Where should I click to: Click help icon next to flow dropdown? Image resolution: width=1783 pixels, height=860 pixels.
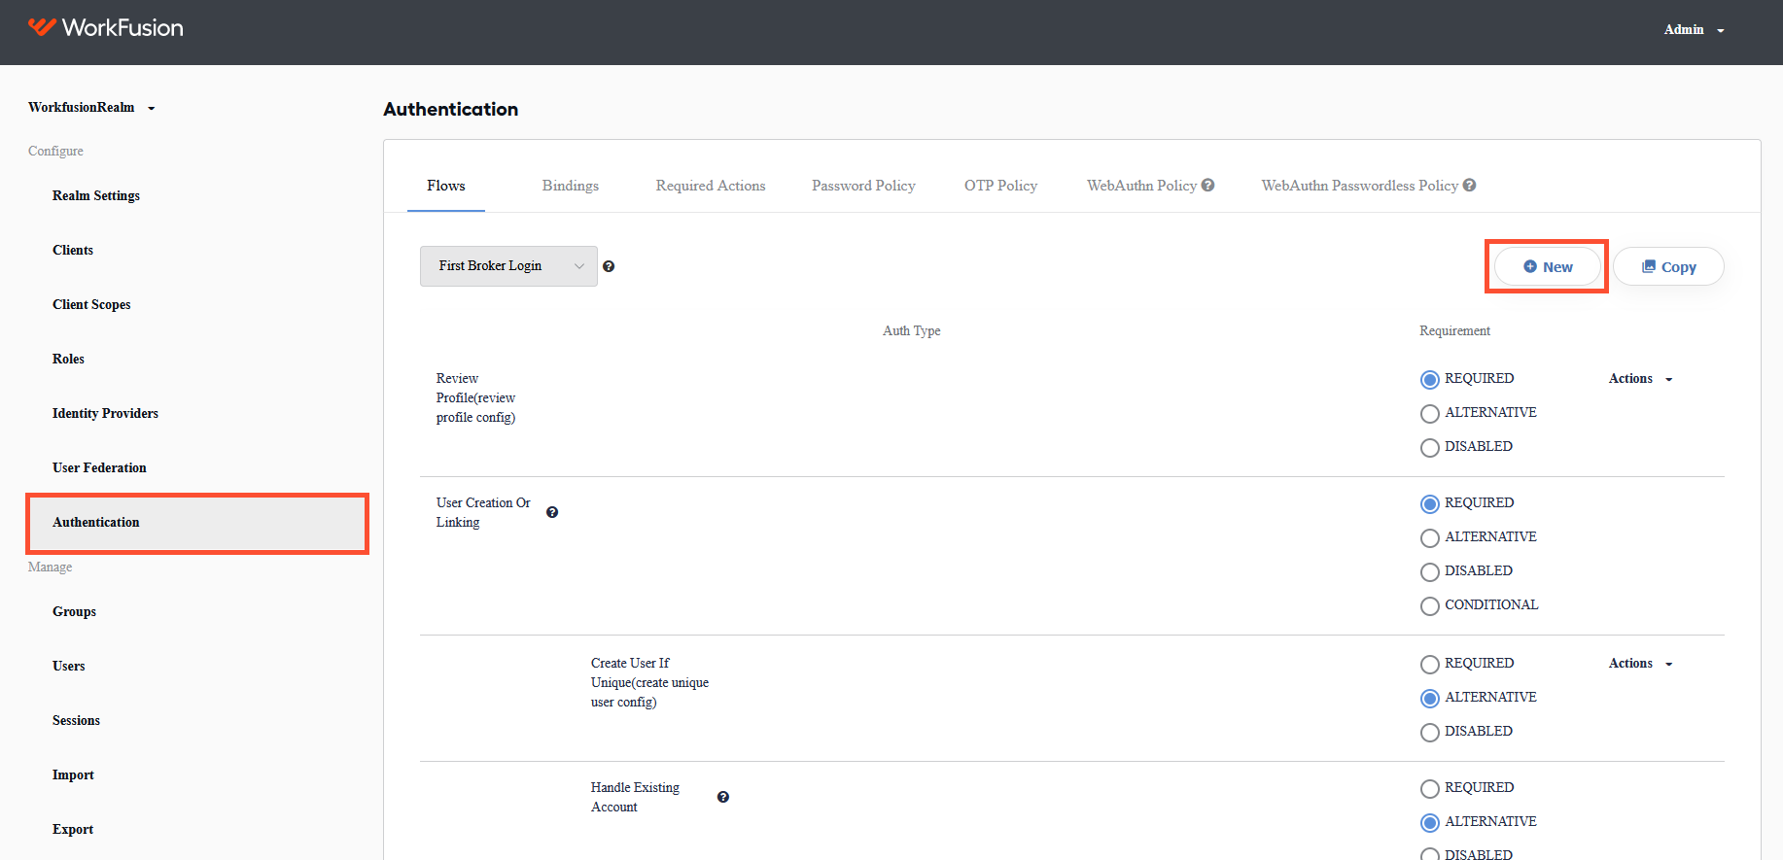609,266
